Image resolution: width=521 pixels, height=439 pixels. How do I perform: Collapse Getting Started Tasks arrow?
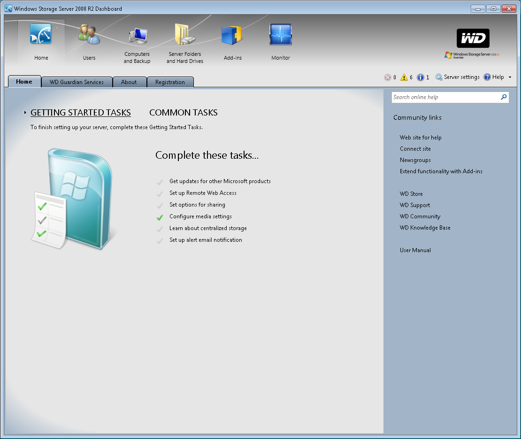[x=25, y=113]
